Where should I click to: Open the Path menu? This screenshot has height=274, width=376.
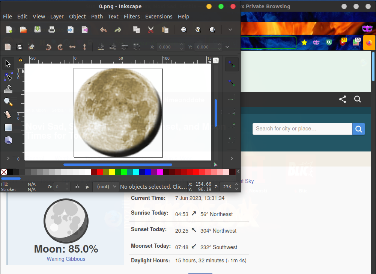(97, 17)
